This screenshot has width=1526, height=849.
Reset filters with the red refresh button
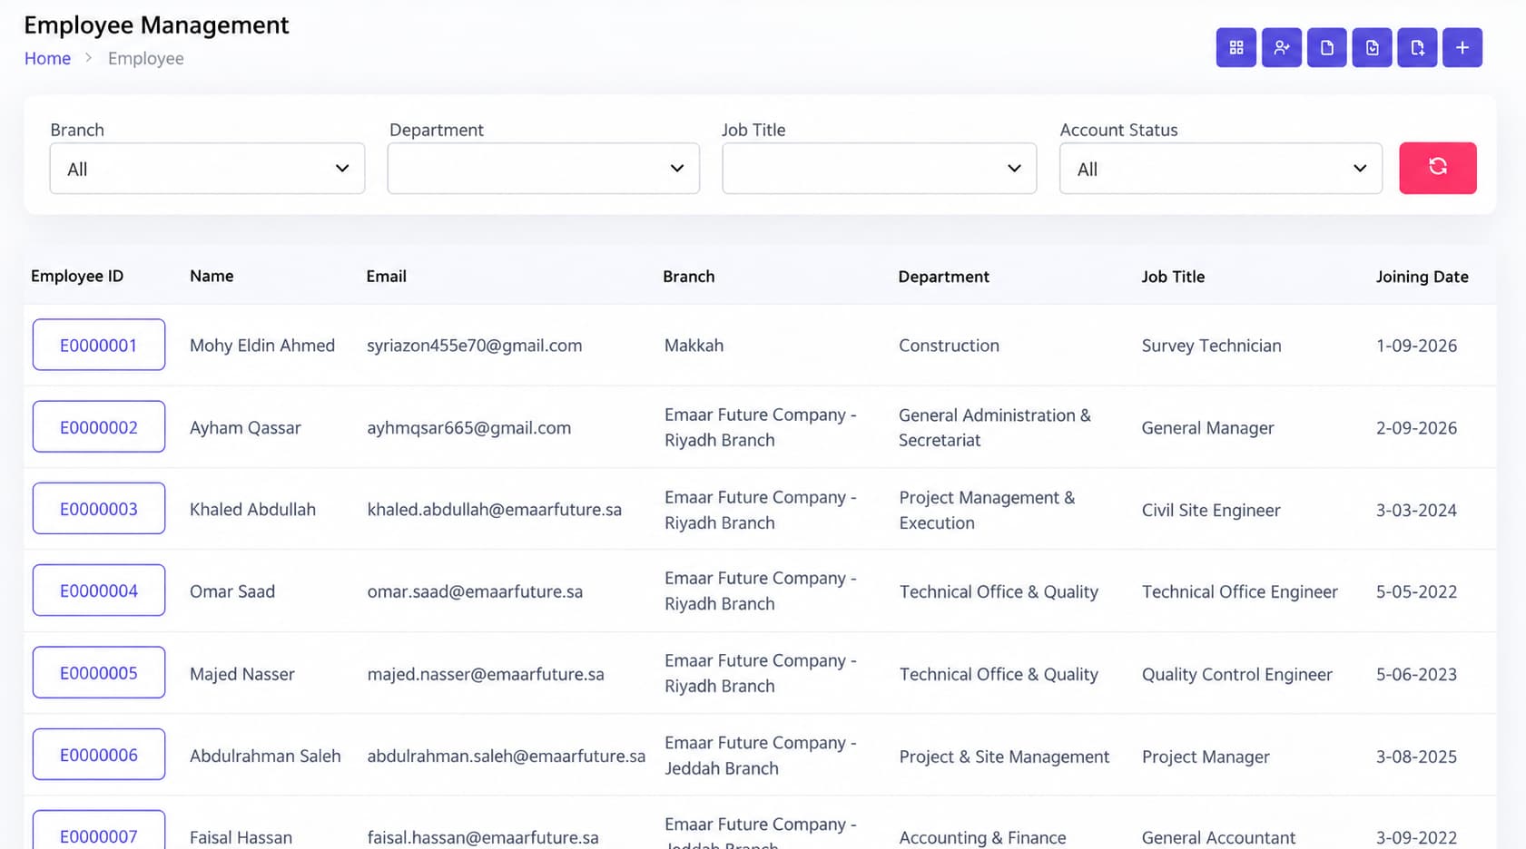tap(1438, 168)
